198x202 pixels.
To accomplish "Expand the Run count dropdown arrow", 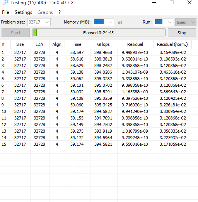I will [x=170, y=22].
